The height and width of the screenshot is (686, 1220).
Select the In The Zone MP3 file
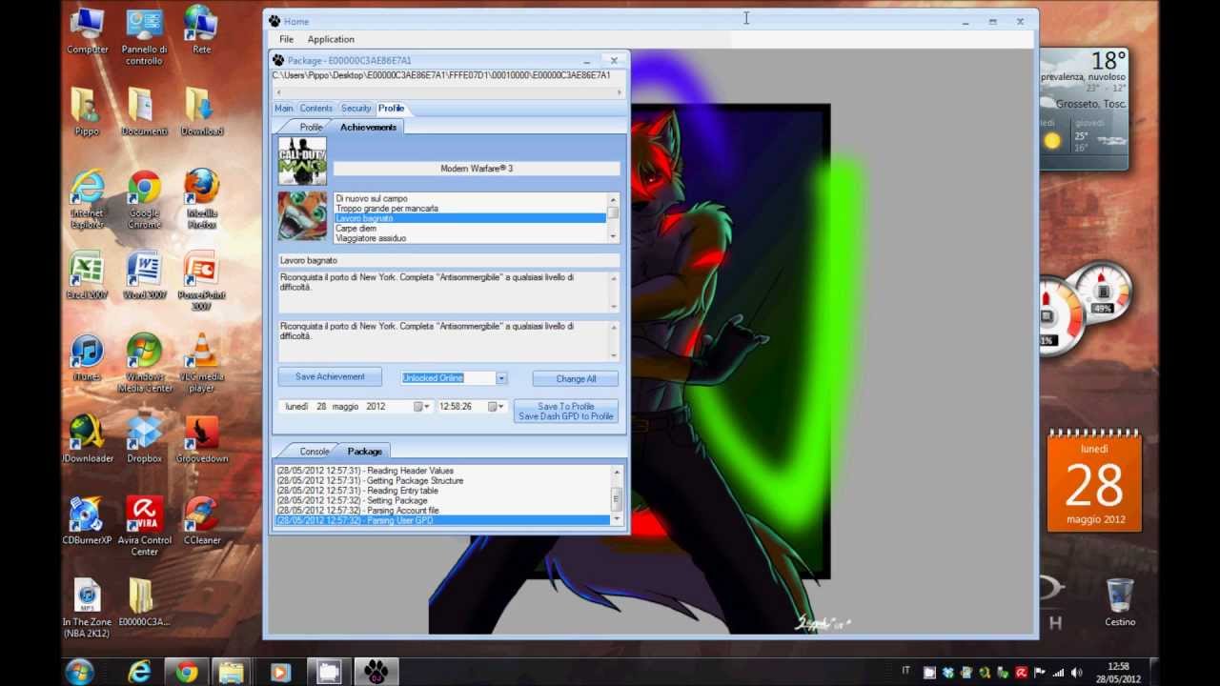click(x=87, y=610)
